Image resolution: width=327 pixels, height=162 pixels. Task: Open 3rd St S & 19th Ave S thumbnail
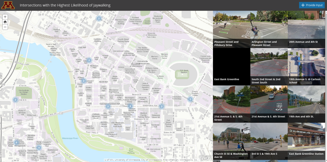pos(269,141)
